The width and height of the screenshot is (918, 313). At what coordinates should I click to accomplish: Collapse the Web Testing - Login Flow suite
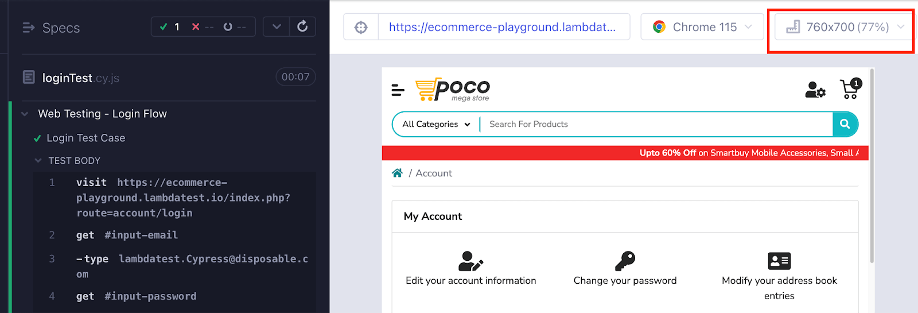(25, 114)
